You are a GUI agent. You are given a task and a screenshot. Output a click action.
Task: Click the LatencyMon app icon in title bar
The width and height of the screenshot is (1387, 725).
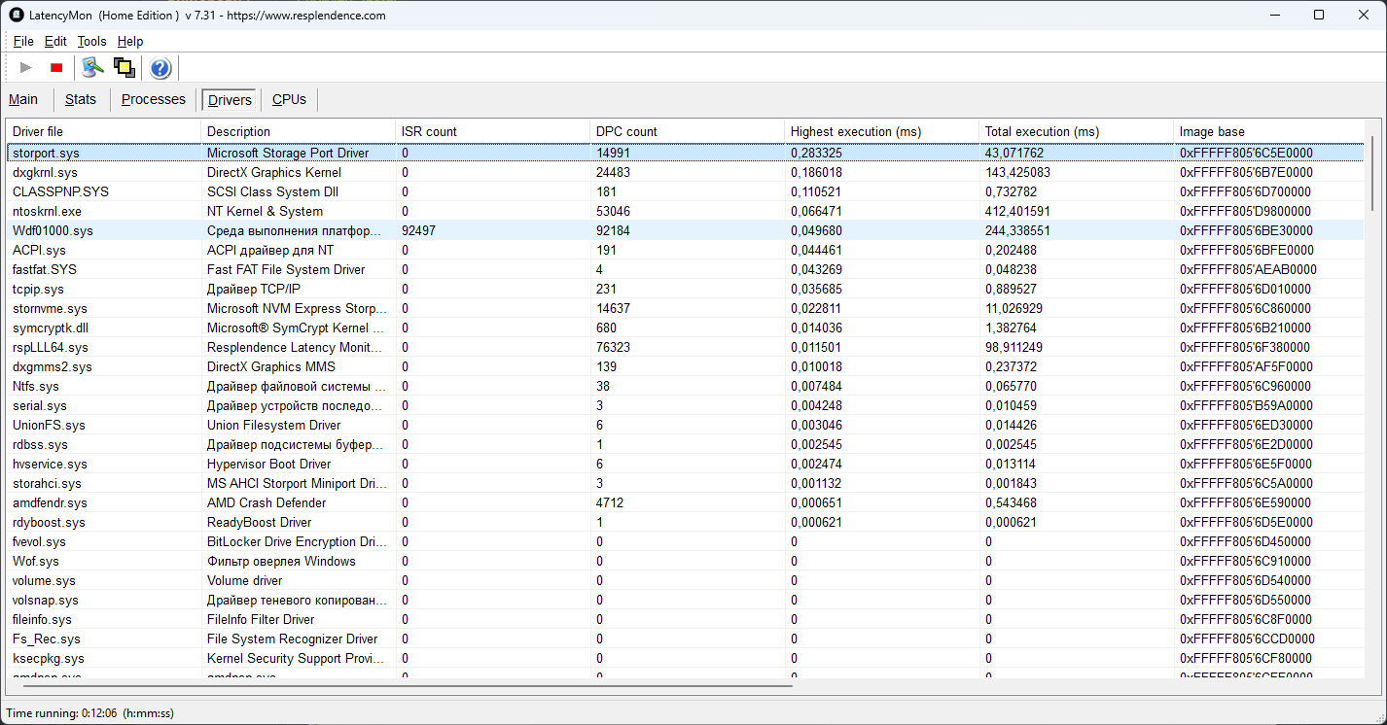point(17,15)
